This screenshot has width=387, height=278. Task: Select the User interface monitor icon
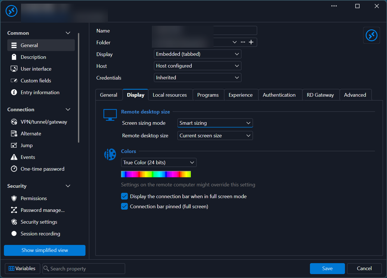click(x=14, y=69)
